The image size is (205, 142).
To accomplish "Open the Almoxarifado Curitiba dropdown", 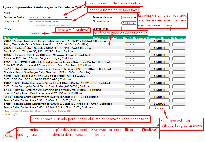I will (129, 23).
